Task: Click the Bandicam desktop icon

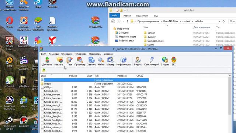Action: tap(24, 122)
